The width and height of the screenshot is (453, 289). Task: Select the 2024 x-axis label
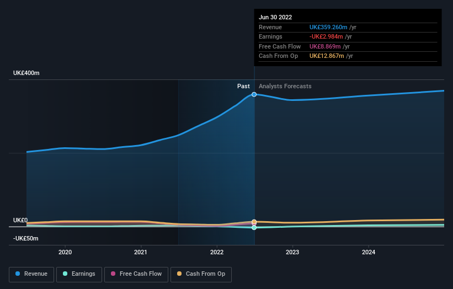[369, 252]
